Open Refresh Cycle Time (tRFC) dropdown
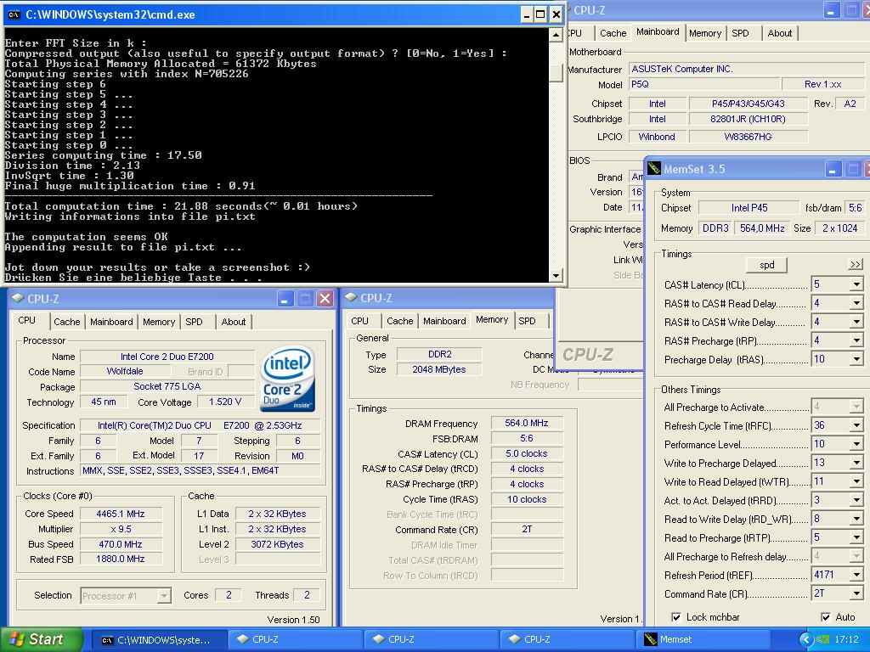Viewport: 870px width, 652px height. (856, 426)
